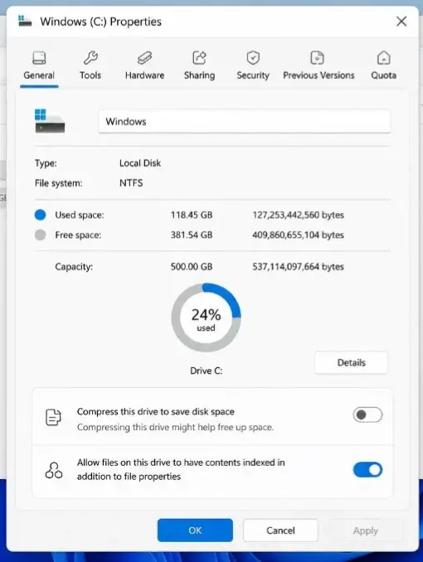This screenshot has width=423, height=562.
Task: Click Compress this drive to save disk space text
Action: pyautogui.click(x=156, y=411)
